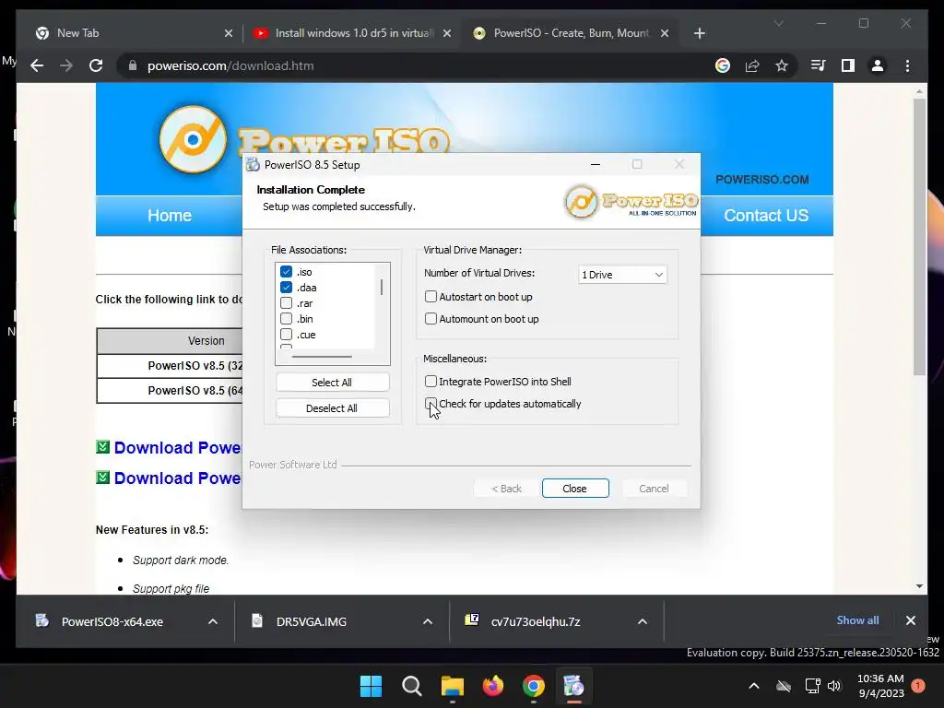Expand cv7u73oelqhu.7z download options
The height and width of the screenshot is (708, 944).
(643, 621)
